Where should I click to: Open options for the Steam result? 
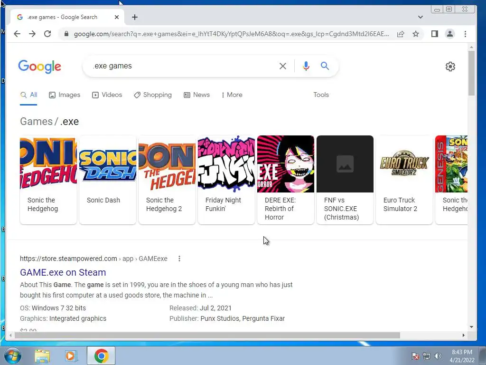[x=179, y=259]
